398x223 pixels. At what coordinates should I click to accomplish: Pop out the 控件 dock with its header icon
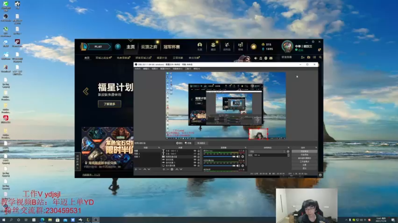tap(316, 147)
